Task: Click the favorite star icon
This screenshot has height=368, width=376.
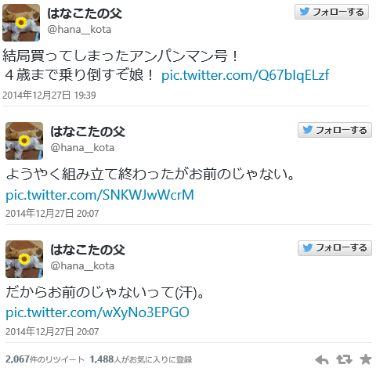Action: (x=366, y=359)
